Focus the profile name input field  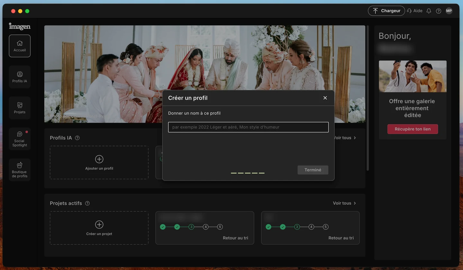248,127
